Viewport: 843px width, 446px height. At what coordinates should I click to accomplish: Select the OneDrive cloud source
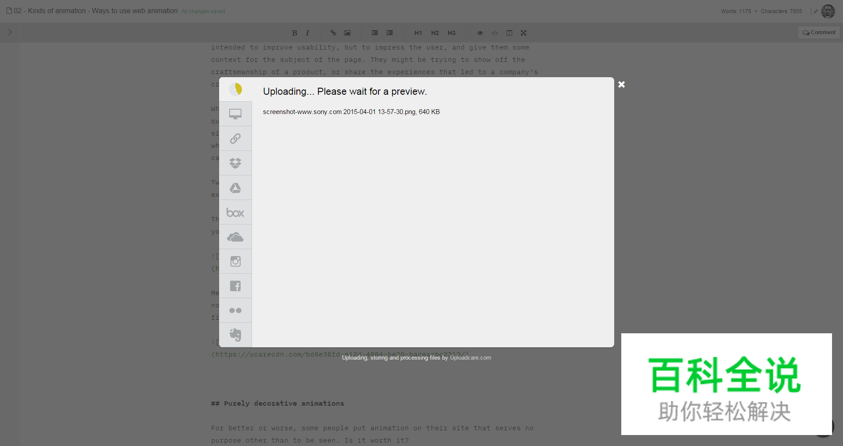click(x=235, y=237)
